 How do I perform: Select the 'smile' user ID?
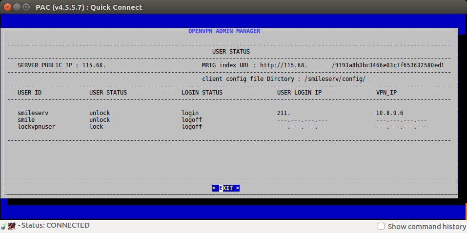26,120
